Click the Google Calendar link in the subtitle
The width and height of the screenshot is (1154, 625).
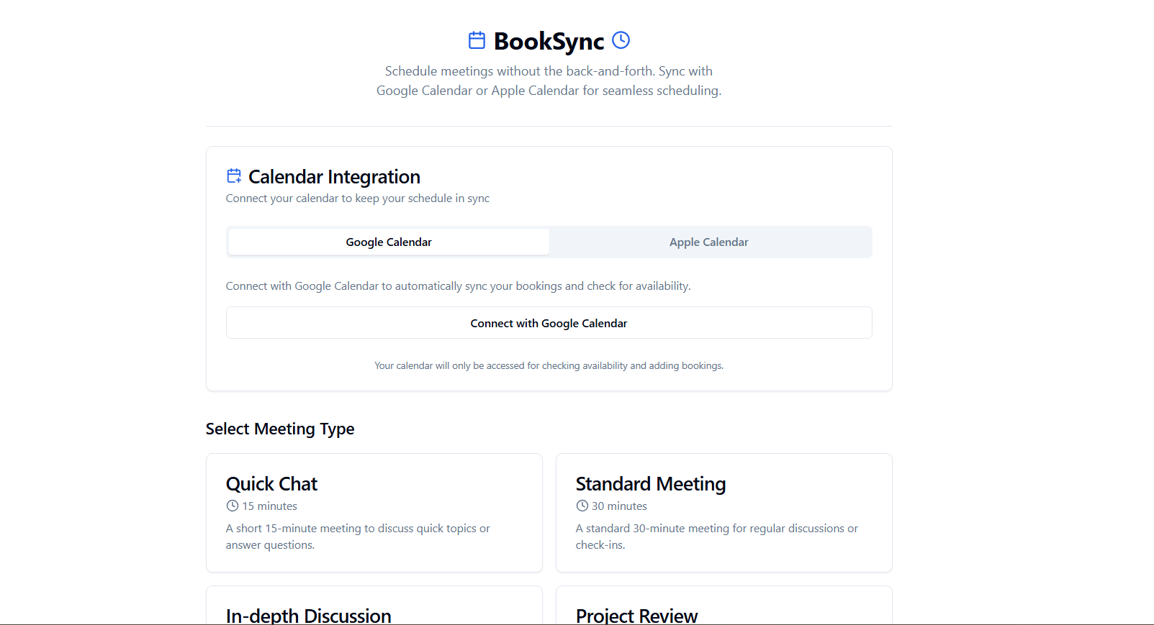tap(423, 90)
